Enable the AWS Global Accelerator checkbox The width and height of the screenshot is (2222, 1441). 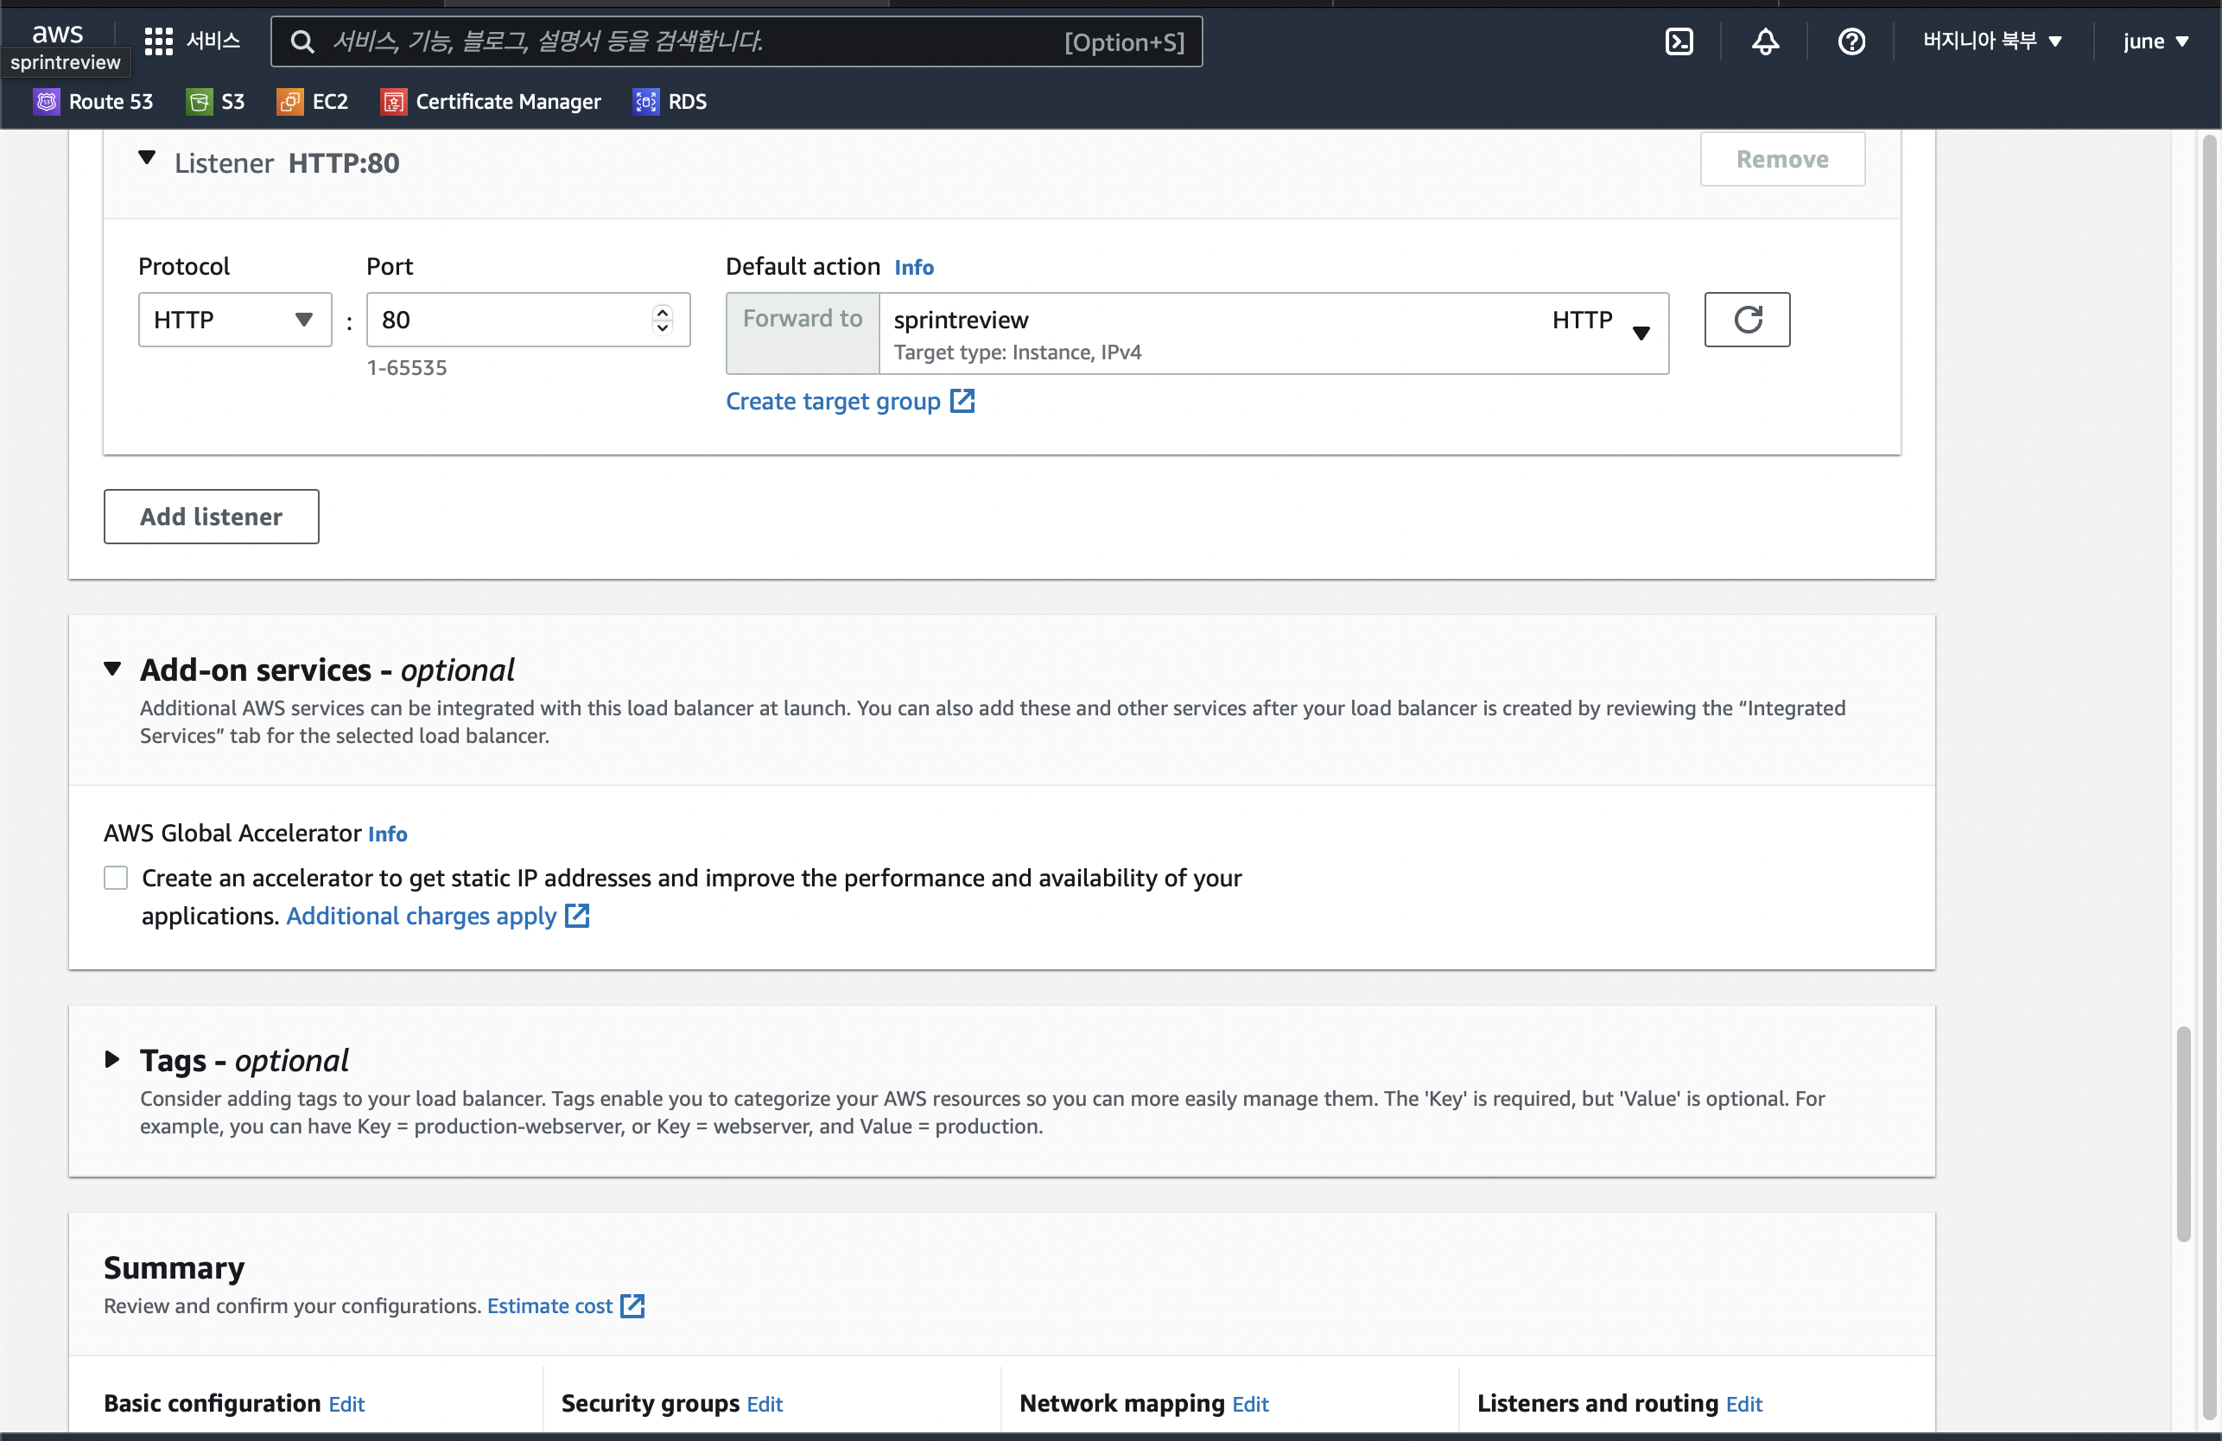pos(116,878)
